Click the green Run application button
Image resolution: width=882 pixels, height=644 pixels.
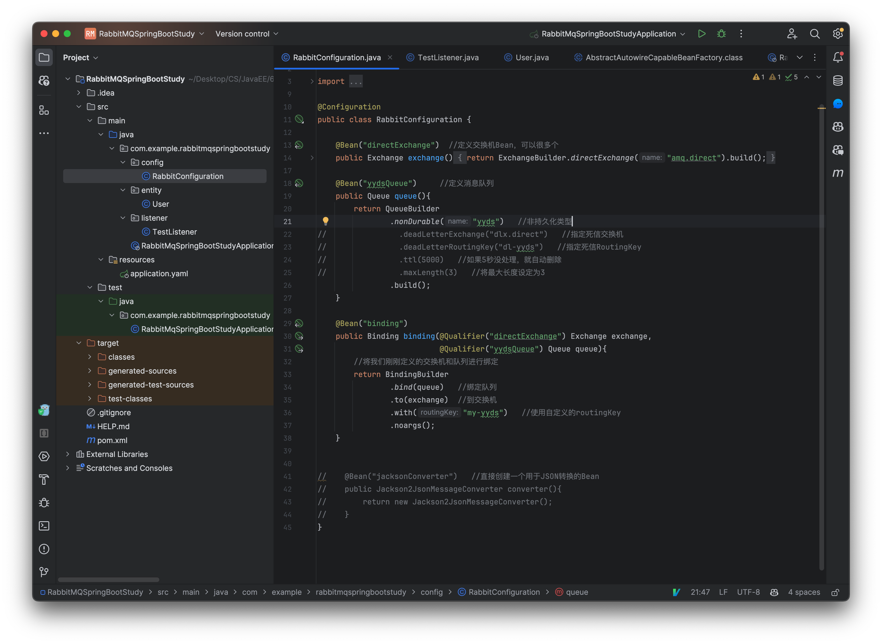click(x=701, y=34)
